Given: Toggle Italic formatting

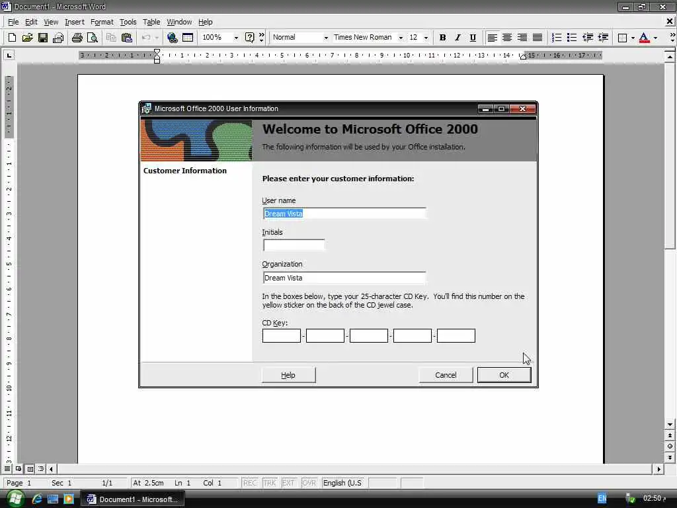Looking at the screenshot, I should coord(458,38).
